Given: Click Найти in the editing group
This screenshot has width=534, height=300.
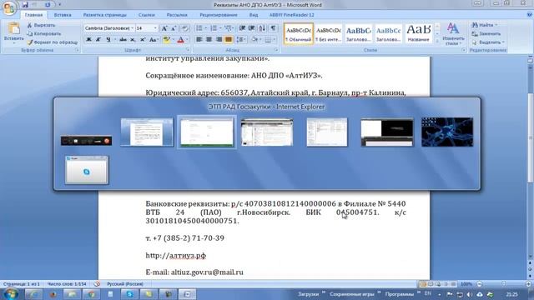Looking at the screenshot, I should 485,25.
